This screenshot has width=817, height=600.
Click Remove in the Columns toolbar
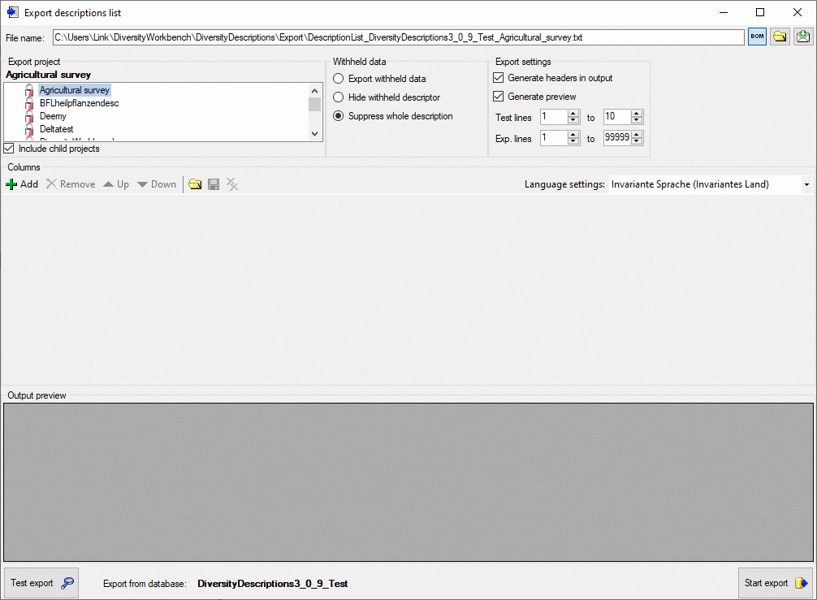click(x=71, y=183)
